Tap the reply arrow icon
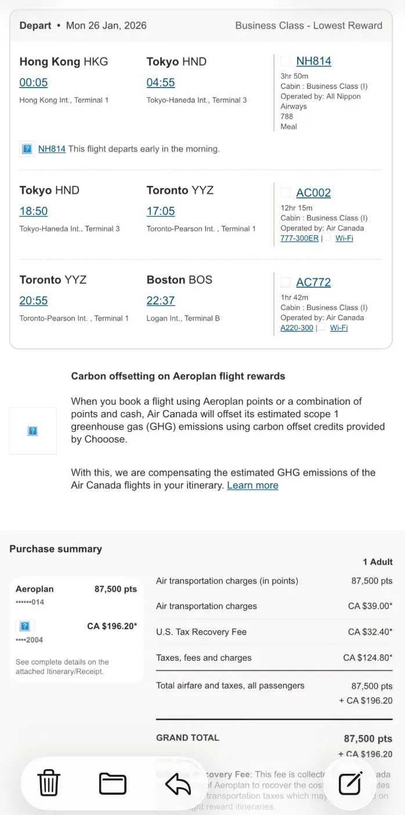This screenshot has height=815, width=405. 178,784
